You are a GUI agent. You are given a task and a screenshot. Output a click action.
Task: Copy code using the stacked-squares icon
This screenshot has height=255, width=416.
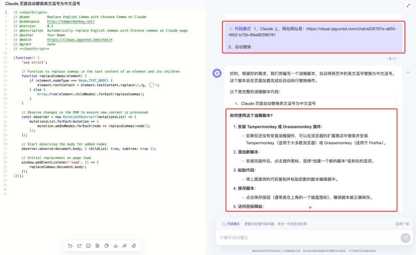point(106,246)
